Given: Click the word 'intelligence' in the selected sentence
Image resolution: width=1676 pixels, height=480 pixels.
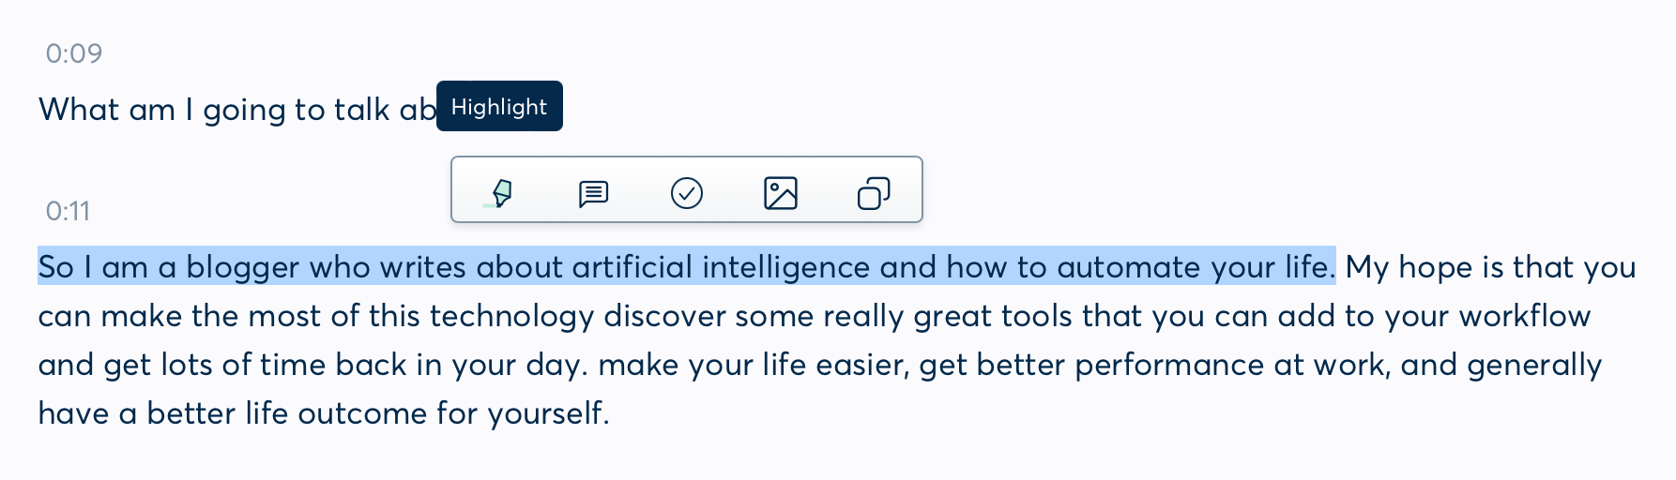Looking at the screenshot, I should (785, 267).
